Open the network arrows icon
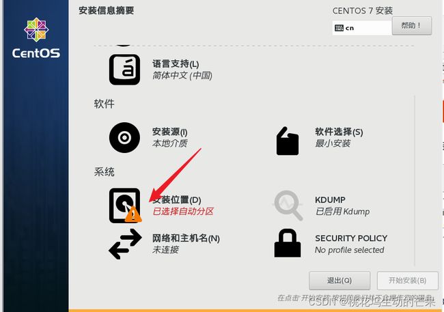The width and height of the screenshot is (444, 312). tap(125, 244)
